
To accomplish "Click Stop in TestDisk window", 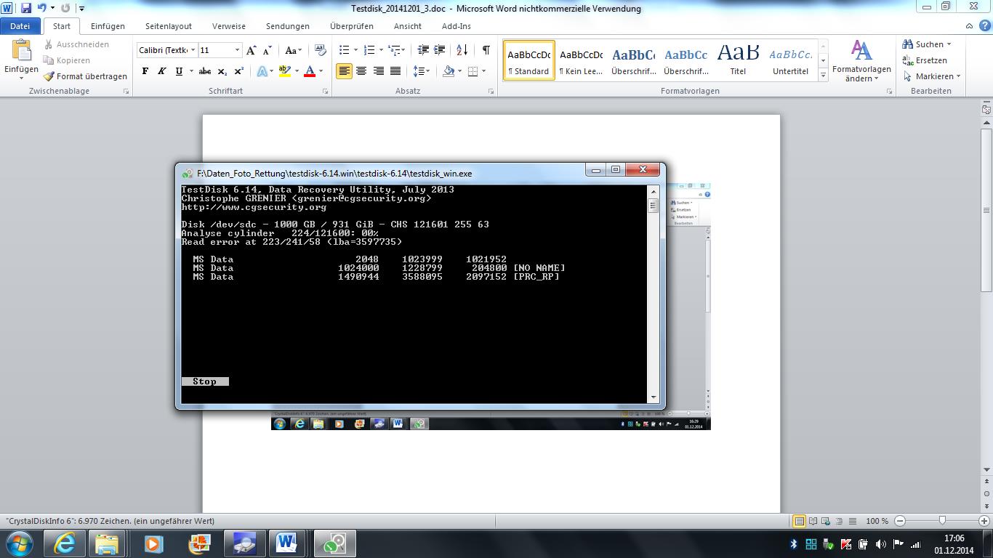I will [205, 381].
